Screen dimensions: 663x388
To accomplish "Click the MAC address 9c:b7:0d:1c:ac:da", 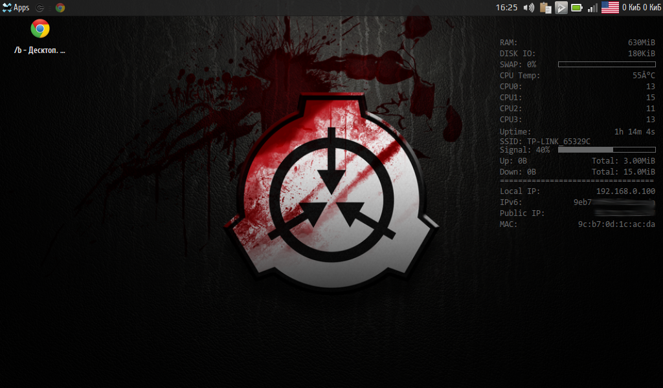I will 616,224.
